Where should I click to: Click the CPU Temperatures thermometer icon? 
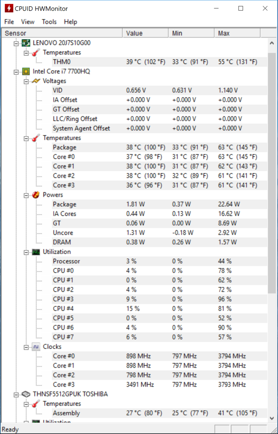(36, 138)
